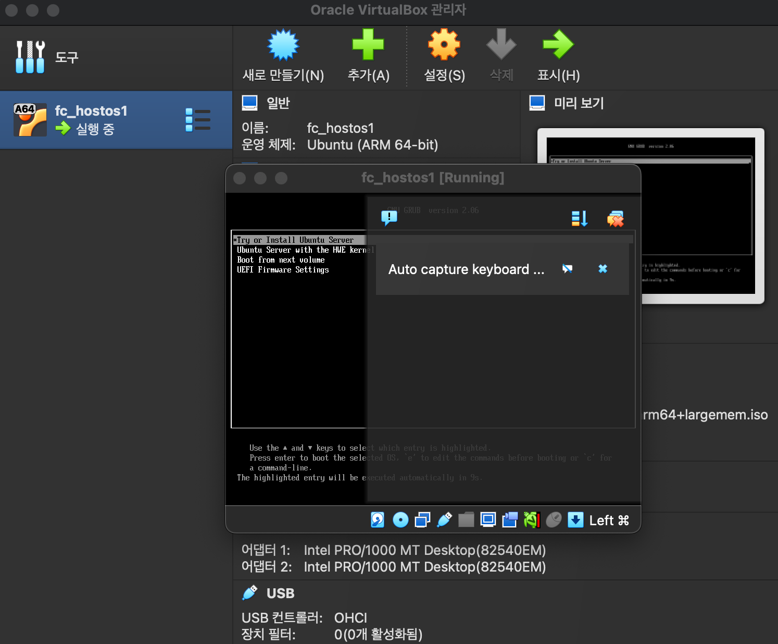Click the 어댑터 2 network adapter text
This screenshot has width=778, height=644.
click(x=394, y=567)
